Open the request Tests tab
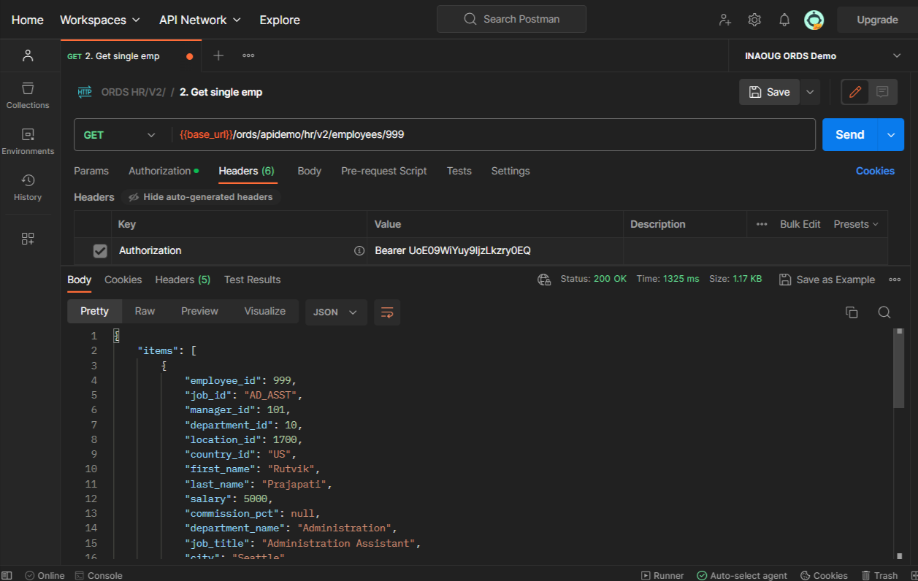The image size is (918, 581). point(459,171)
